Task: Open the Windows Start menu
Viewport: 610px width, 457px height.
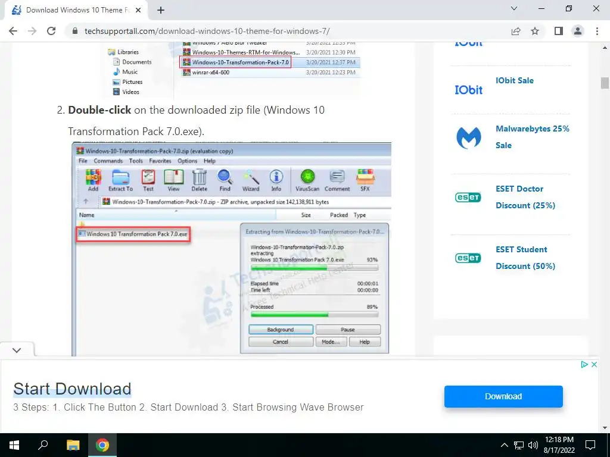Action: pyautogui.click(x=14, y=445)
